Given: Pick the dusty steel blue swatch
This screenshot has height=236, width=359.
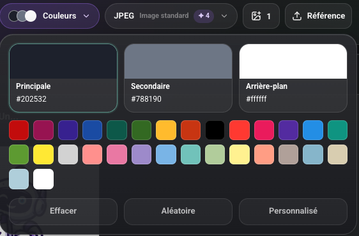Looking at the screenshot, I should (x=313, y=154).
